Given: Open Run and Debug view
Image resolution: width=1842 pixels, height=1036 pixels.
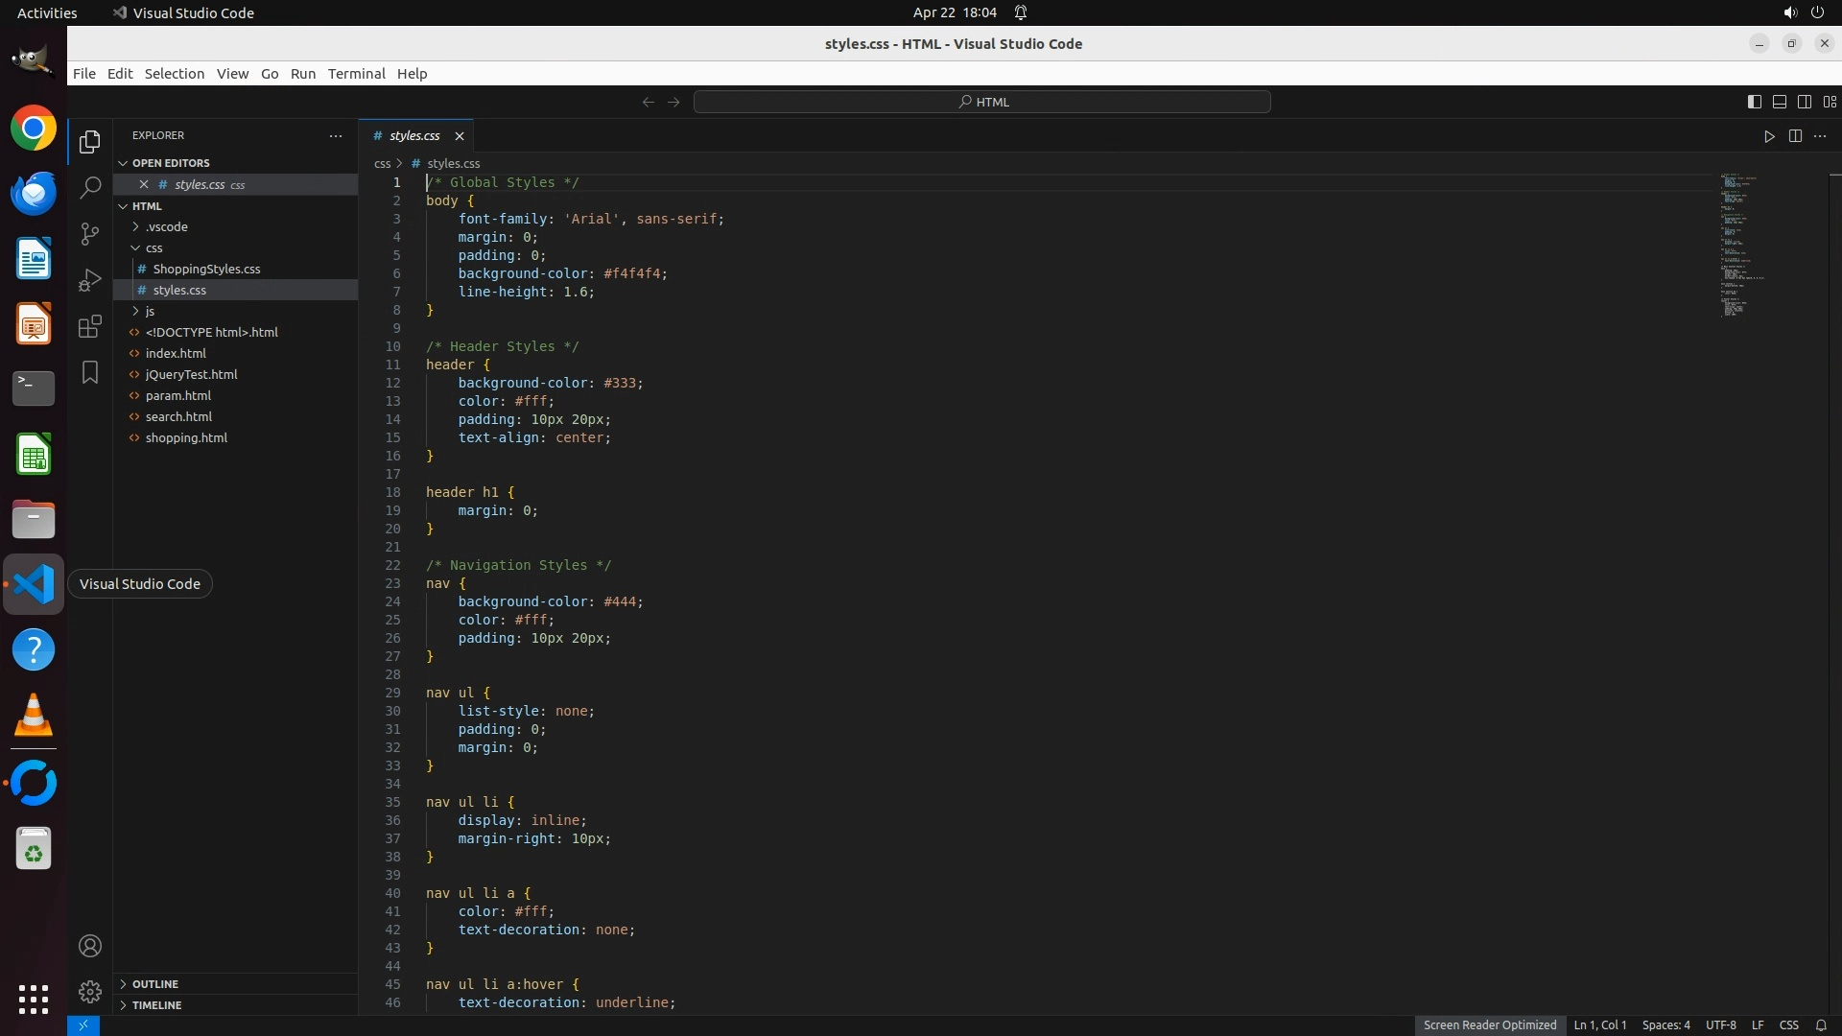Looking at the screenshot, I should (90, 280).
